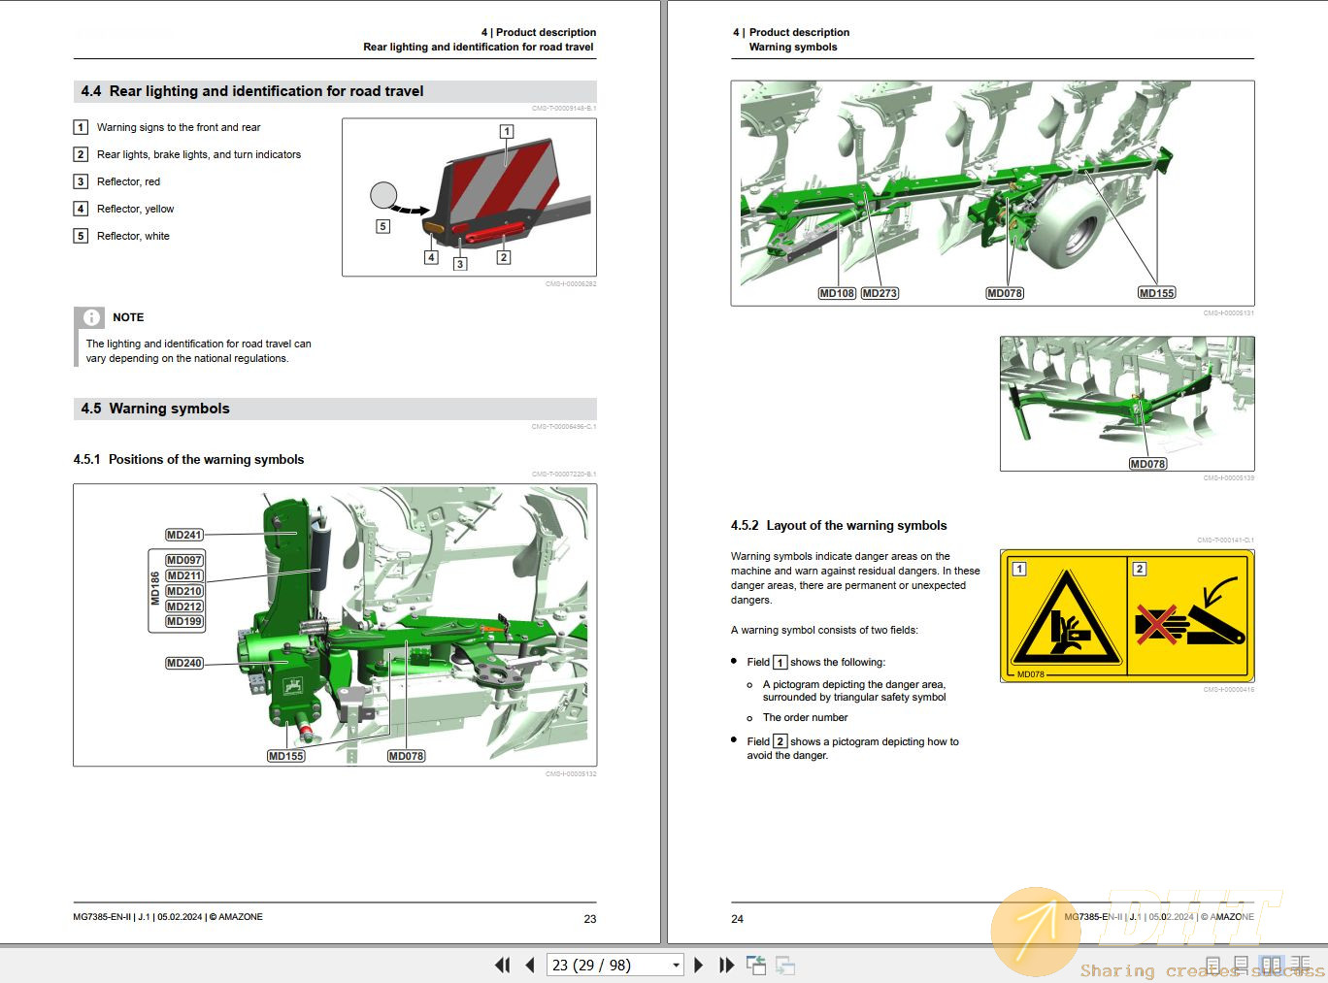The image size is (1328, 983).
Task: Click legend entry 'Warning signs to the front and rear'
Action: click(179, 127)
